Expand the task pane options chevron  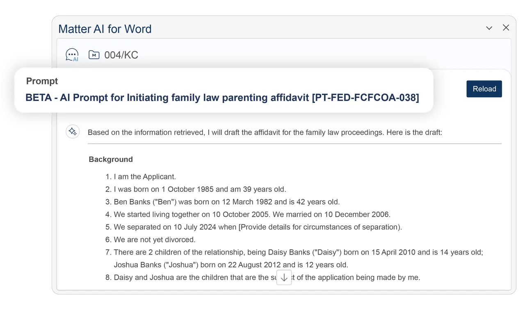pos(489,28)
